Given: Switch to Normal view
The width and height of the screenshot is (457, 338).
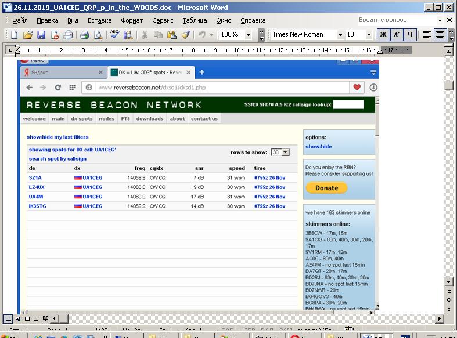Looking at the screenshot, I should point(9,318).
